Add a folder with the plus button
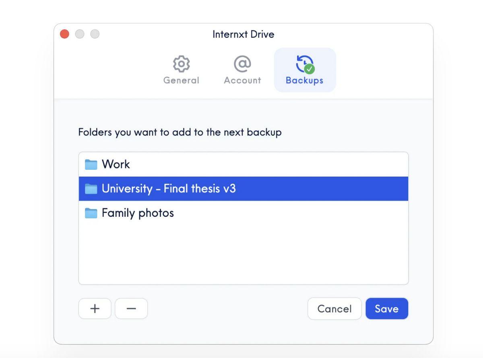The image size is (483, 358). pyautogui.click(x=95, y=309)
